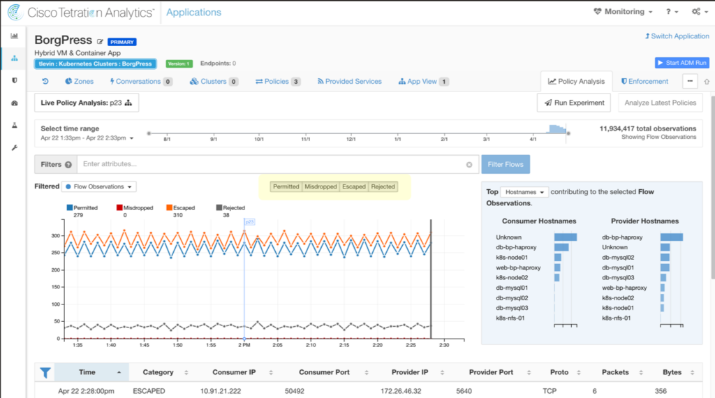715x398 pixels.
Task: Click the time range slider start handle
Action: 149,133
